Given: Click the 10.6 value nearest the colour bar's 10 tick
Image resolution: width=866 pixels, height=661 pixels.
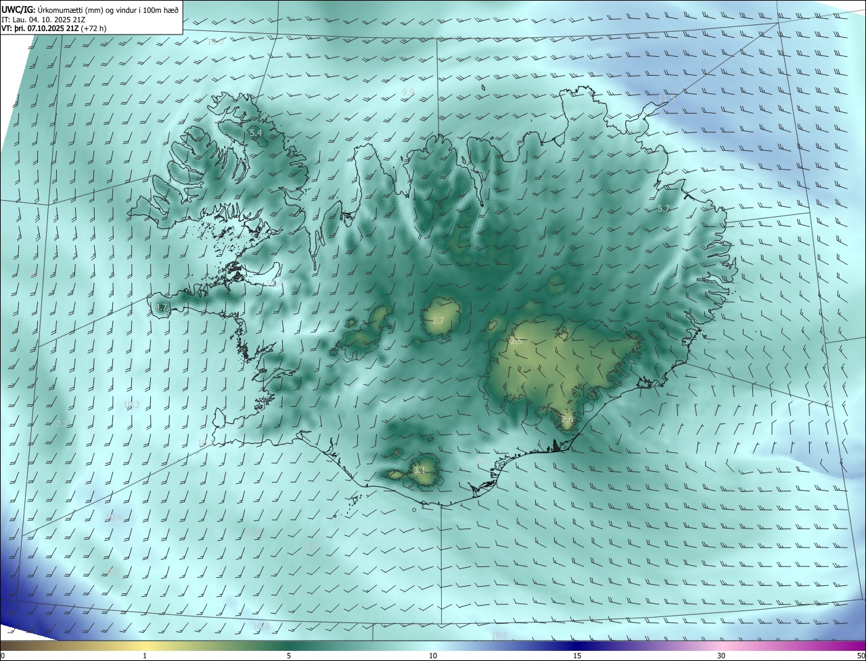Looking at the screenshot, I should 499,635.
